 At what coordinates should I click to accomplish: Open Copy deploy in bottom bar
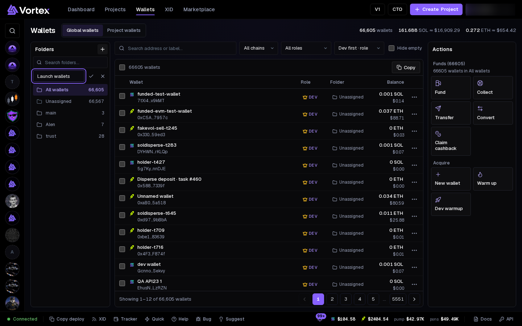(67, 319)
